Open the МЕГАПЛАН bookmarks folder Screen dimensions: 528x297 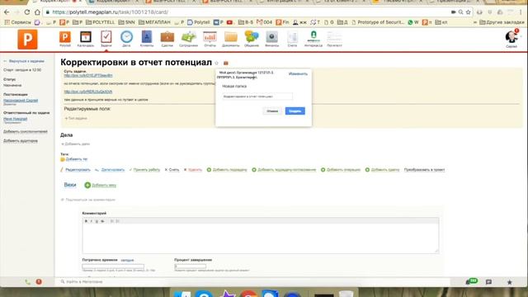click(x=154, y=22)
